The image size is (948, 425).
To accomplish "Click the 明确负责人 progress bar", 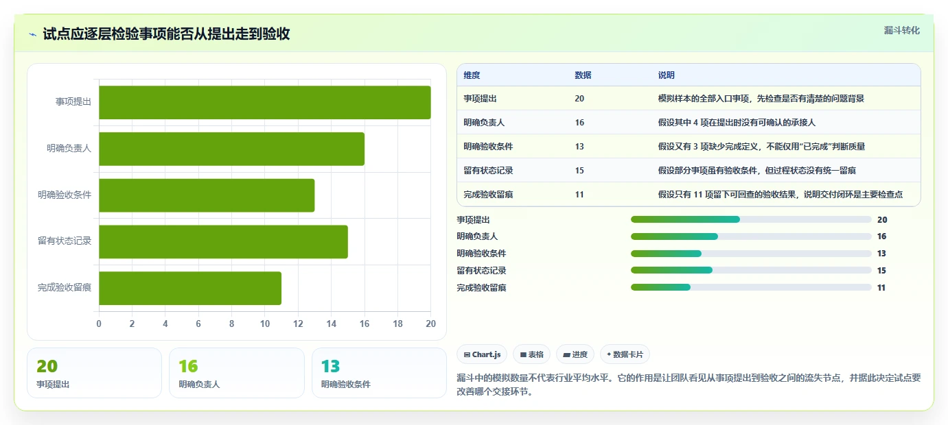I will 751,236.
